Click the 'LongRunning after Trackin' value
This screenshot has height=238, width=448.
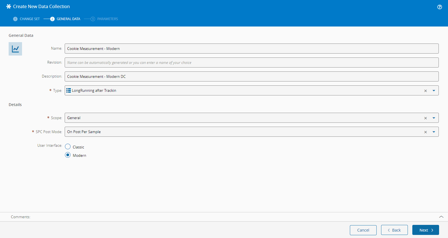coord(94,90)
